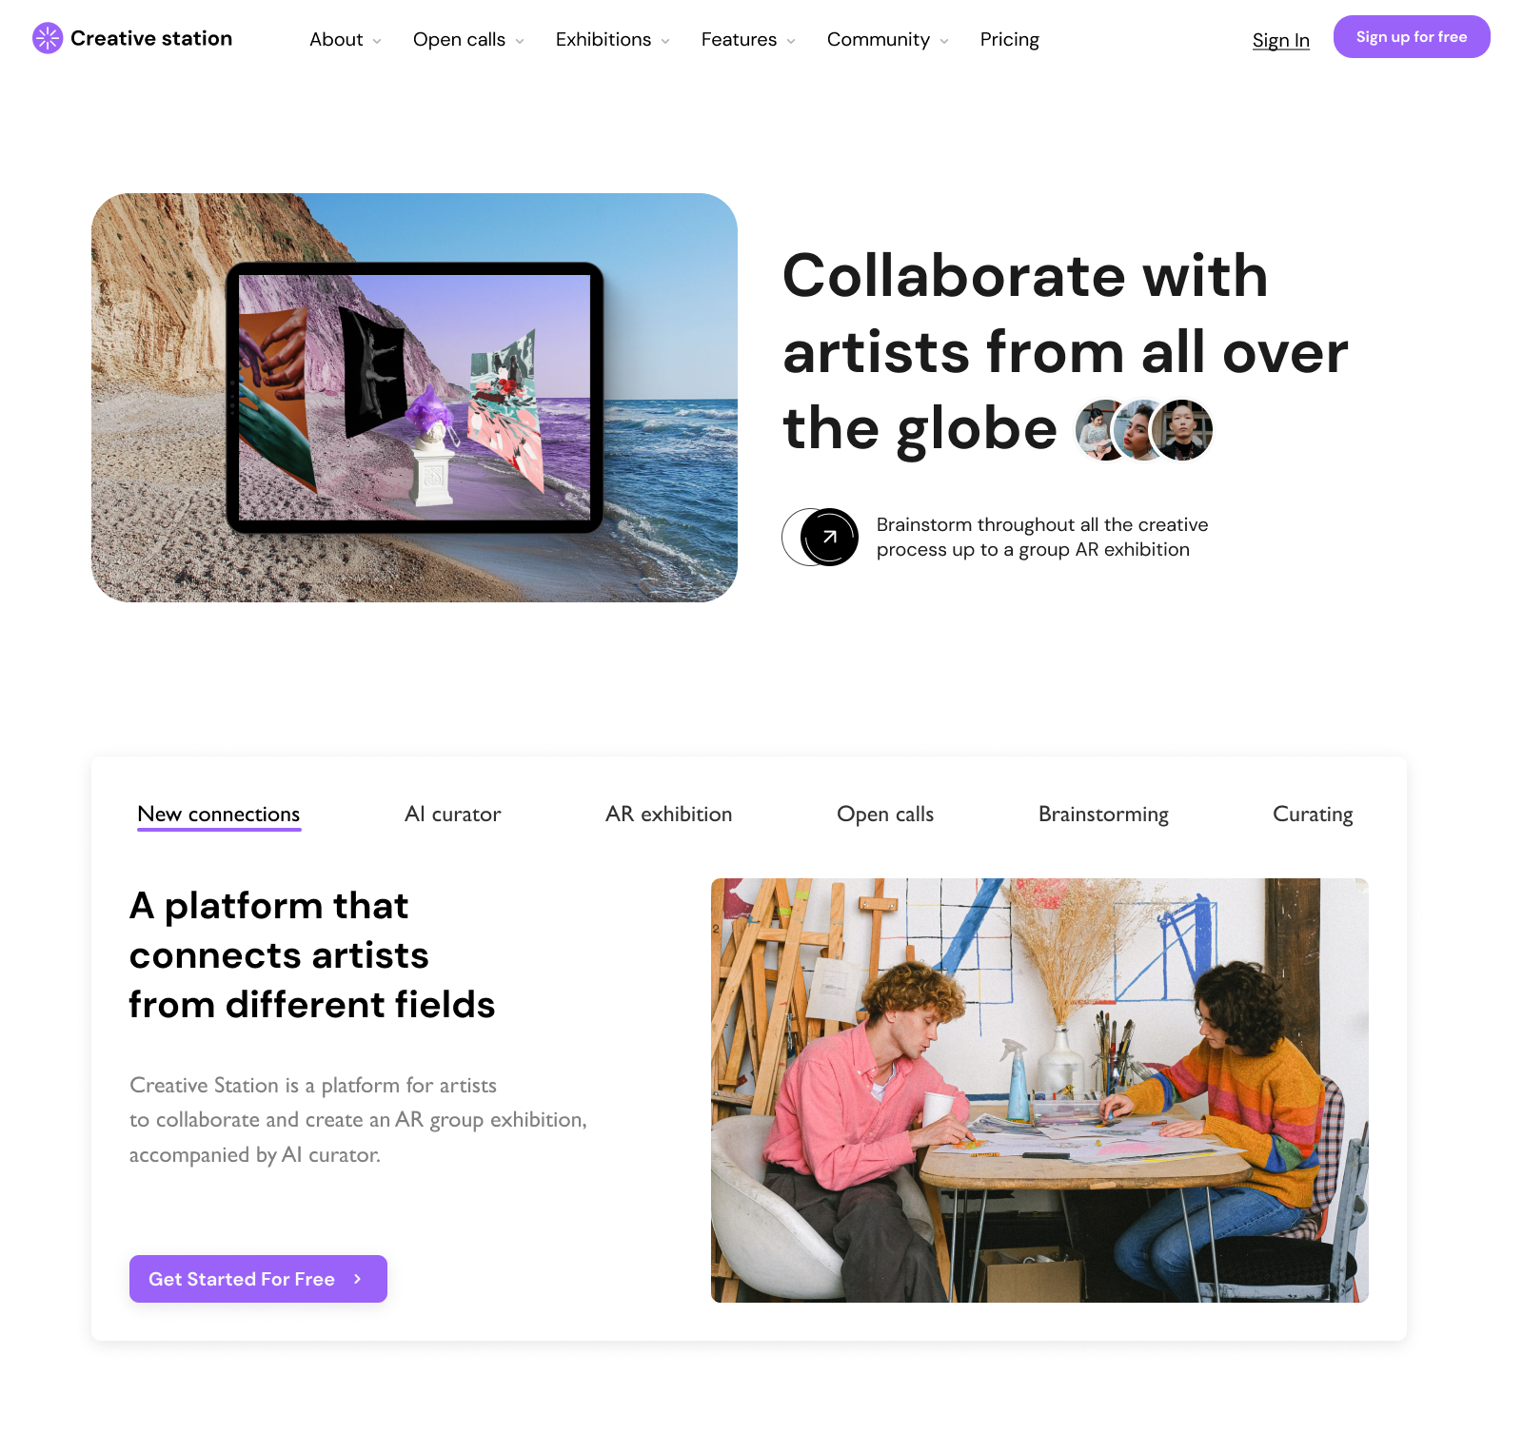
Task: Open the Curating tab
Action: coord(1313,815)
